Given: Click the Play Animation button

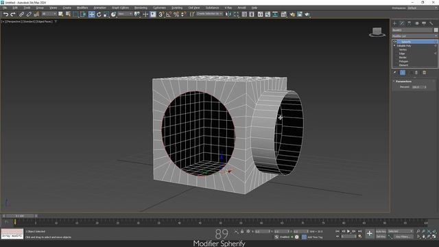Looking at the screenshot, I should click(348, 231).
